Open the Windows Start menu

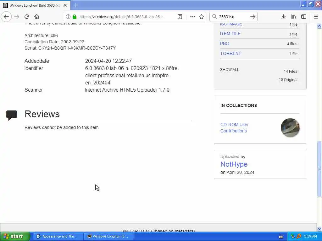[15, 236]
